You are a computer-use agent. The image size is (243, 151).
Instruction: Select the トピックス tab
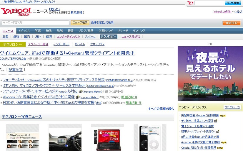pyautogui.click(x=24, y=31)
